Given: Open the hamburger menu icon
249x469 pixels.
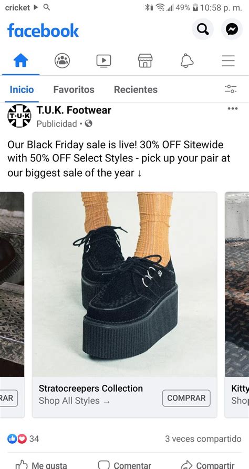Looking at the screenshot, I should (x=228, y=60).
